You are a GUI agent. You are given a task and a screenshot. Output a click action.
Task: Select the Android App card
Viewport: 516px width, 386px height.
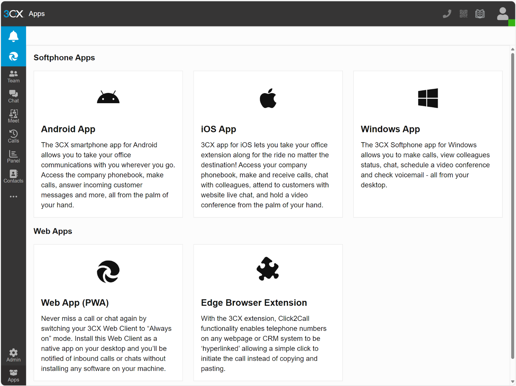point(108,144)
